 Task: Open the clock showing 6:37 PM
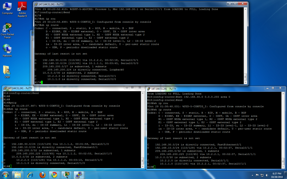(276, 175)
